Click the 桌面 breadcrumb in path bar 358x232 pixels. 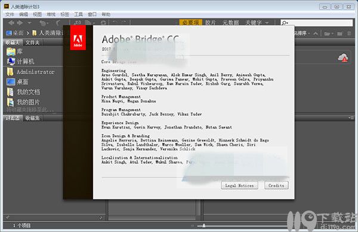(x=15, y=33)
